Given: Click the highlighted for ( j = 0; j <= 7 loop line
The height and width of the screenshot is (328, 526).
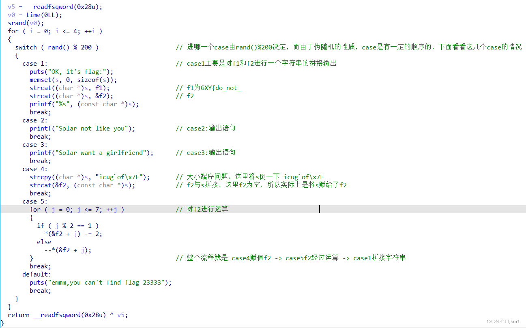Looking at the screenshot, I should pyautogui.click(x=77, y=210).
